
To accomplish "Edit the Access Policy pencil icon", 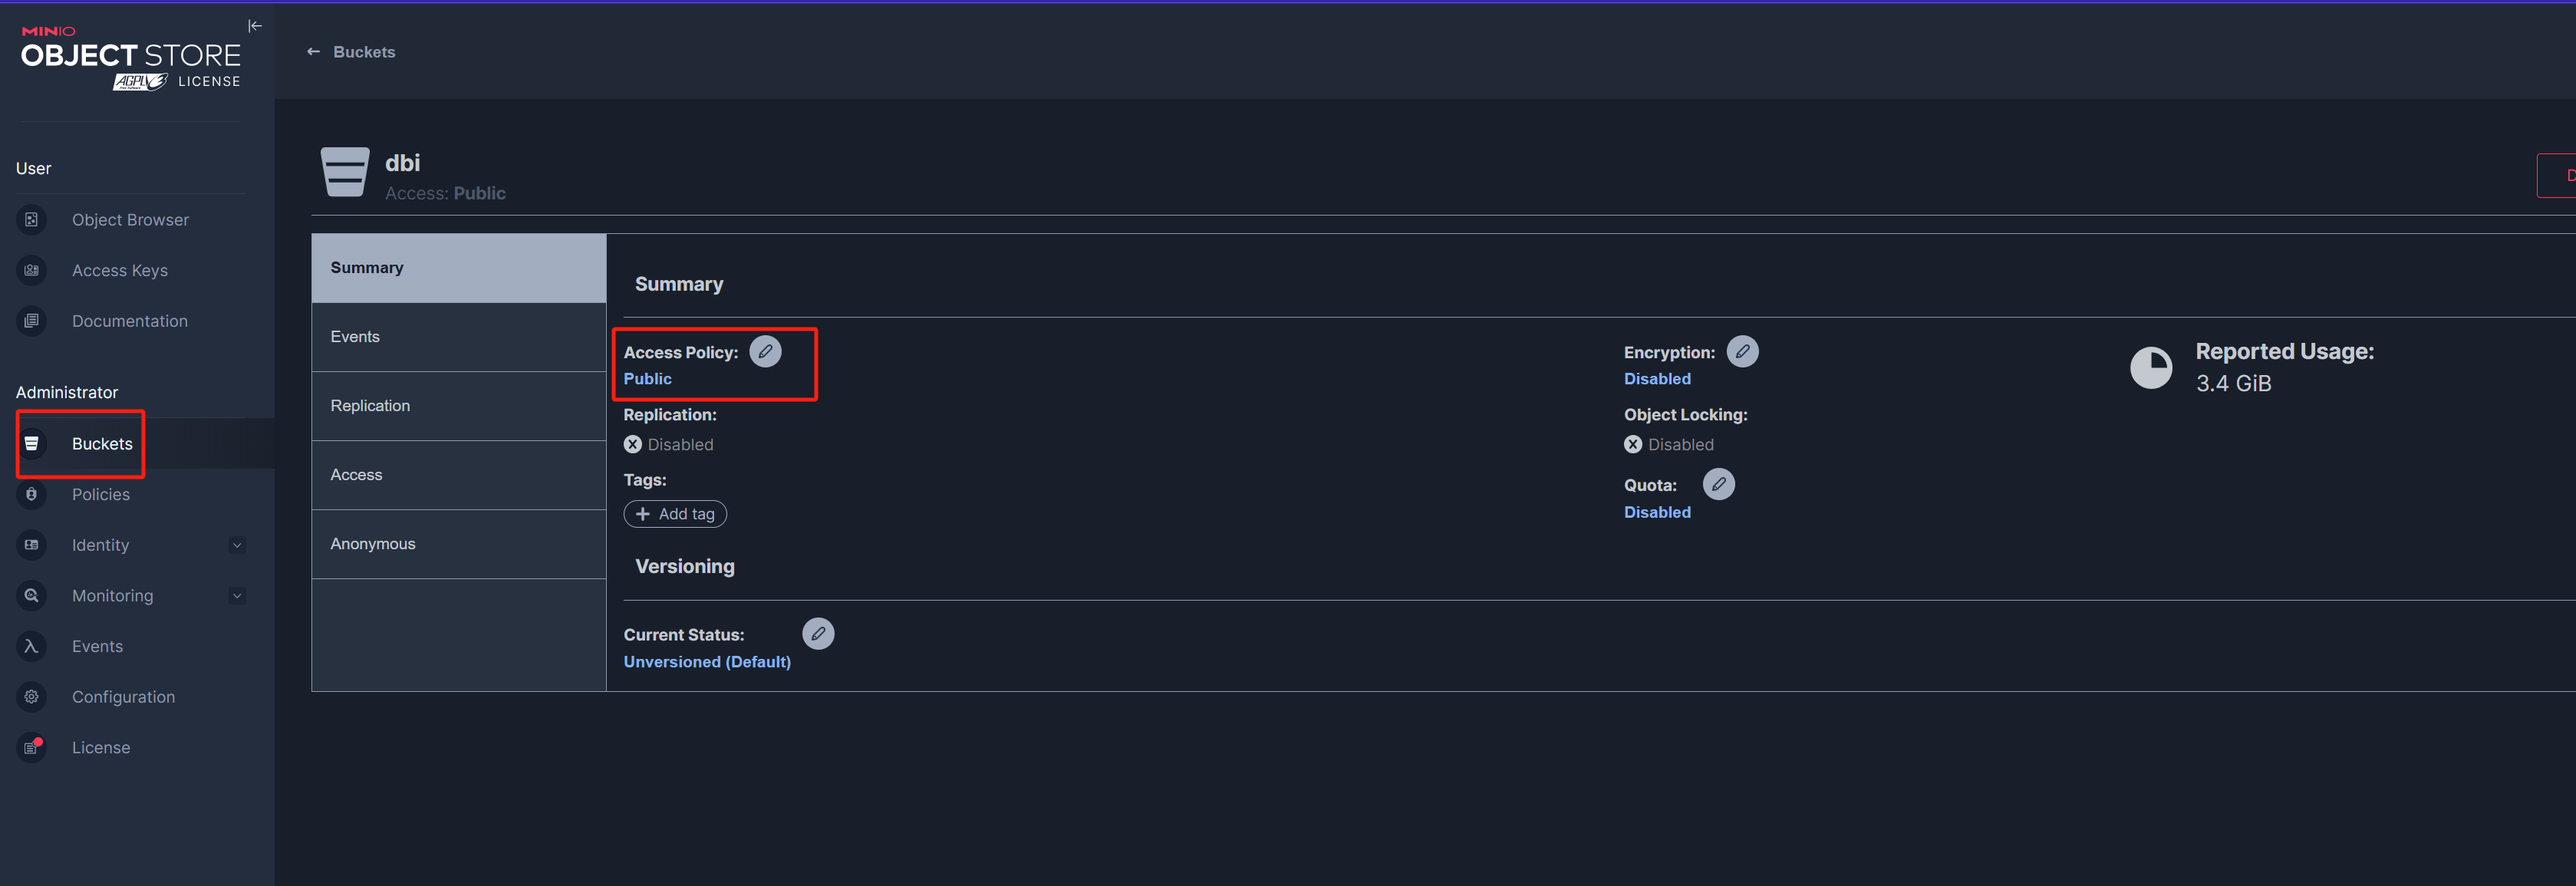I will pyautogui.click(x=765, y=352).
